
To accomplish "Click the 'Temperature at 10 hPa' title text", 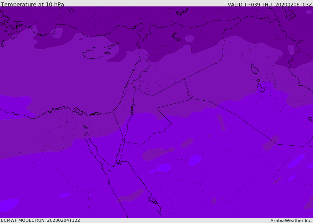I will [x=32, y=4].
